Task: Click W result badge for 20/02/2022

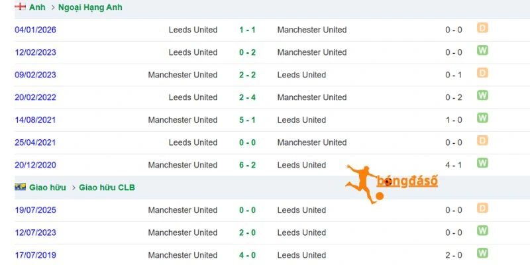Action: (x=482, y=95)
